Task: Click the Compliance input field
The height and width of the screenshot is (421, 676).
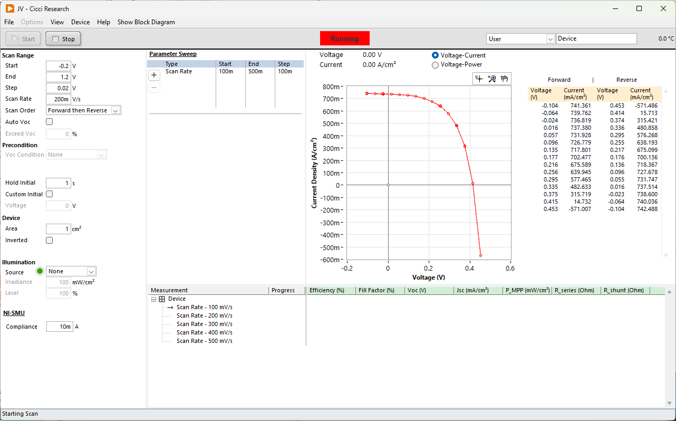Action: [59, 327]
